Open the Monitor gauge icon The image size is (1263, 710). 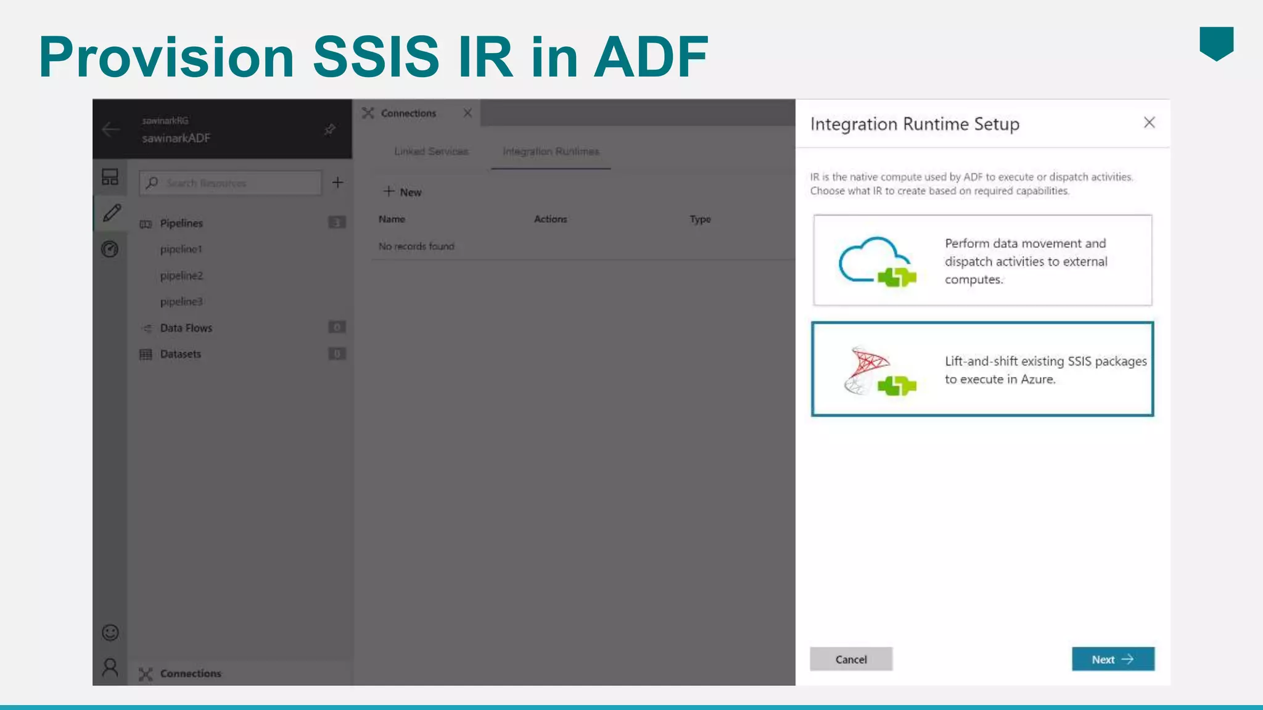[x=110, y=249]
